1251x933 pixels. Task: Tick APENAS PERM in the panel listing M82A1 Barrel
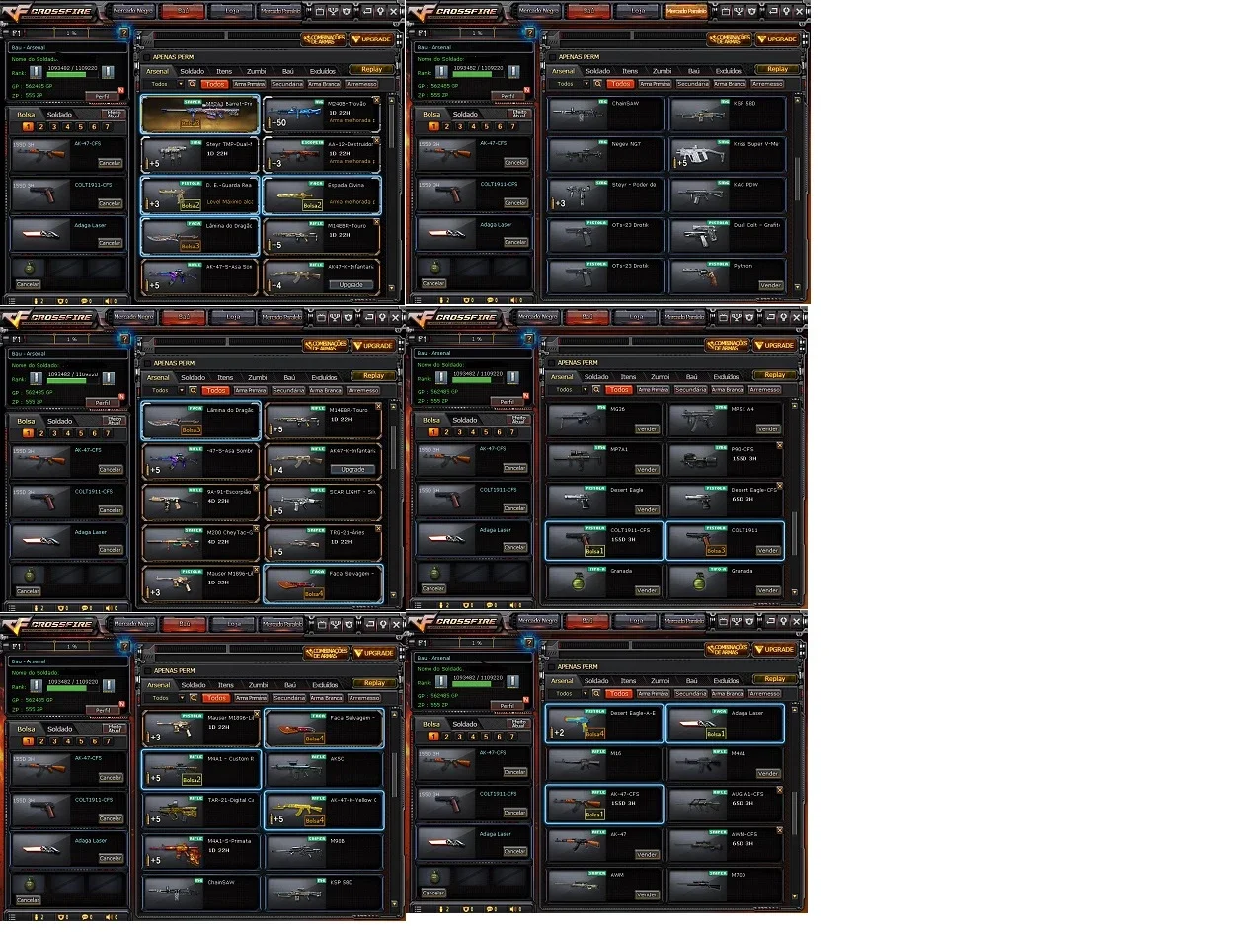(x=146, y=57)
